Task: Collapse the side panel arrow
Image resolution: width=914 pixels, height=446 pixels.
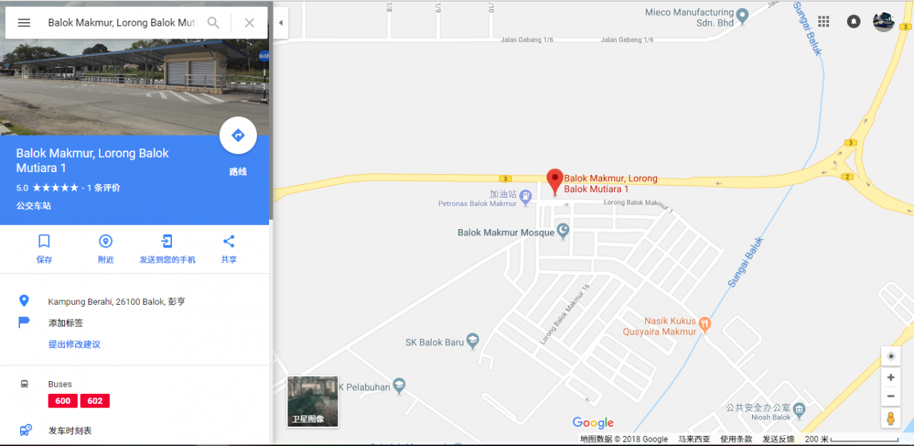Action: (280, 23)
